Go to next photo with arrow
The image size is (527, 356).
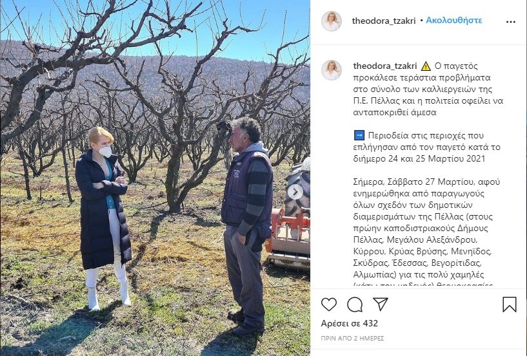[x=295, y=192]
